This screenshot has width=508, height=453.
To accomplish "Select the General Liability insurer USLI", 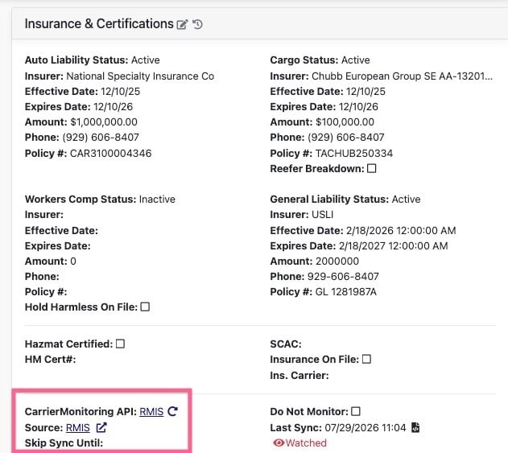I will (x=322, y=214).
